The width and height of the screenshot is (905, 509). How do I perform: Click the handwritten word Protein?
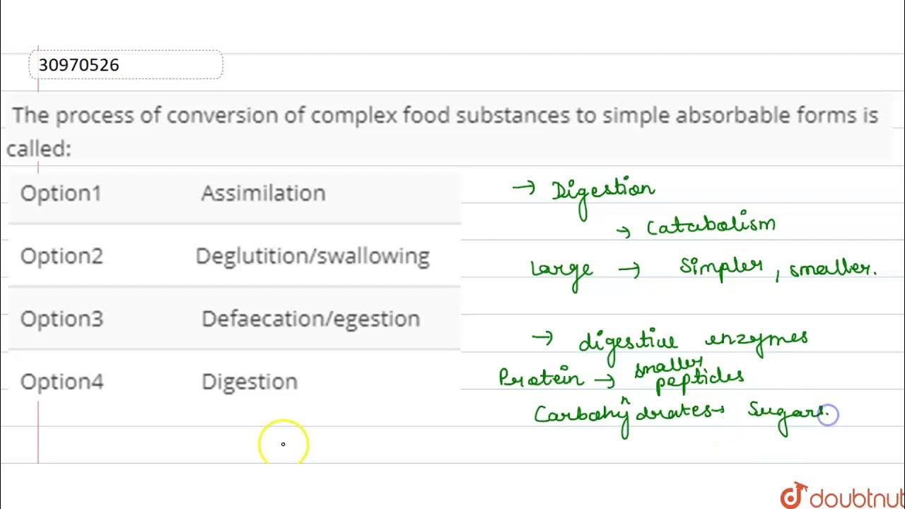tap(541, 378)
